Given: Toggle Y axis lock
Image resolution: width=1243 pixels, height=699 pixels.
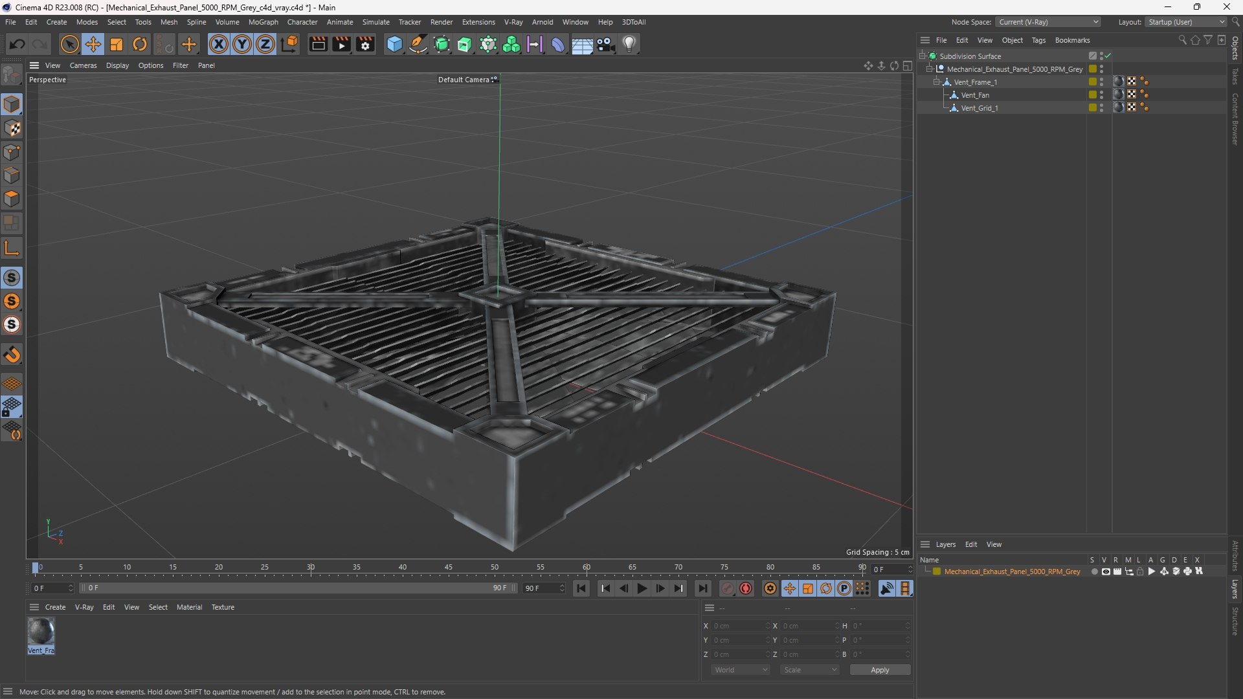Looking at the screenshot, I should pos(242,44).
